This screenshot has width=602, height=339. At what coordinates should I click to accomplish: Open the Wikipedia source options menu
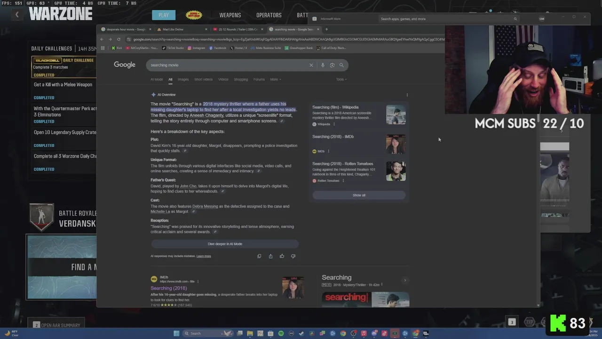point(334,124)
